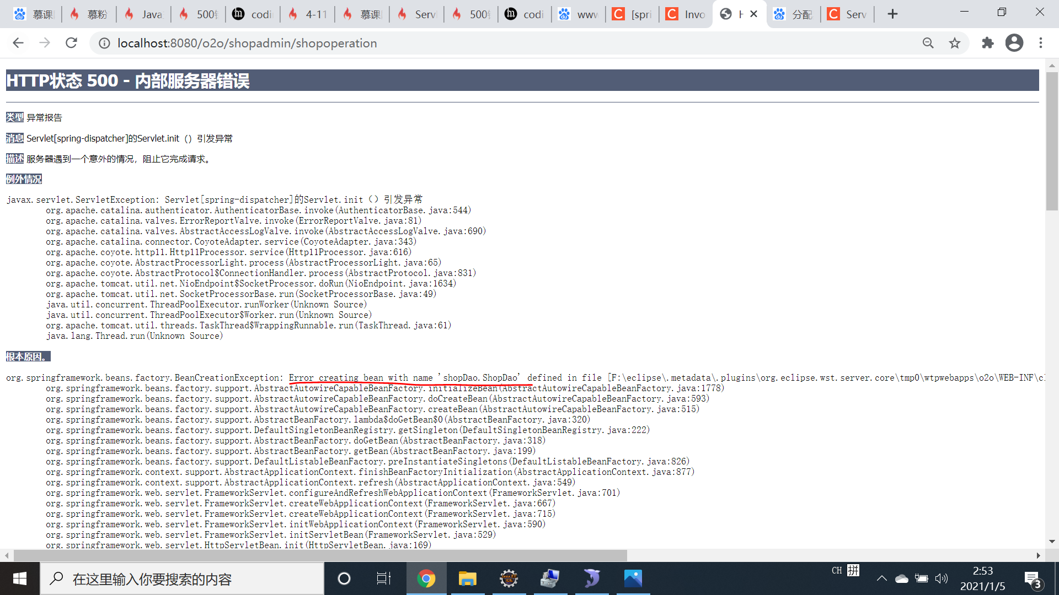Open a new browser tab

click(892, 14)
